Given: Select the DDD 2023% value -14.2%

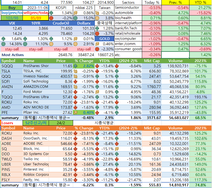Looking at the screenshot, I should coord(201,154).
